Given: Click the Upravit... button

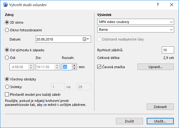Looking at the screenshot, I should click(156, 67).
